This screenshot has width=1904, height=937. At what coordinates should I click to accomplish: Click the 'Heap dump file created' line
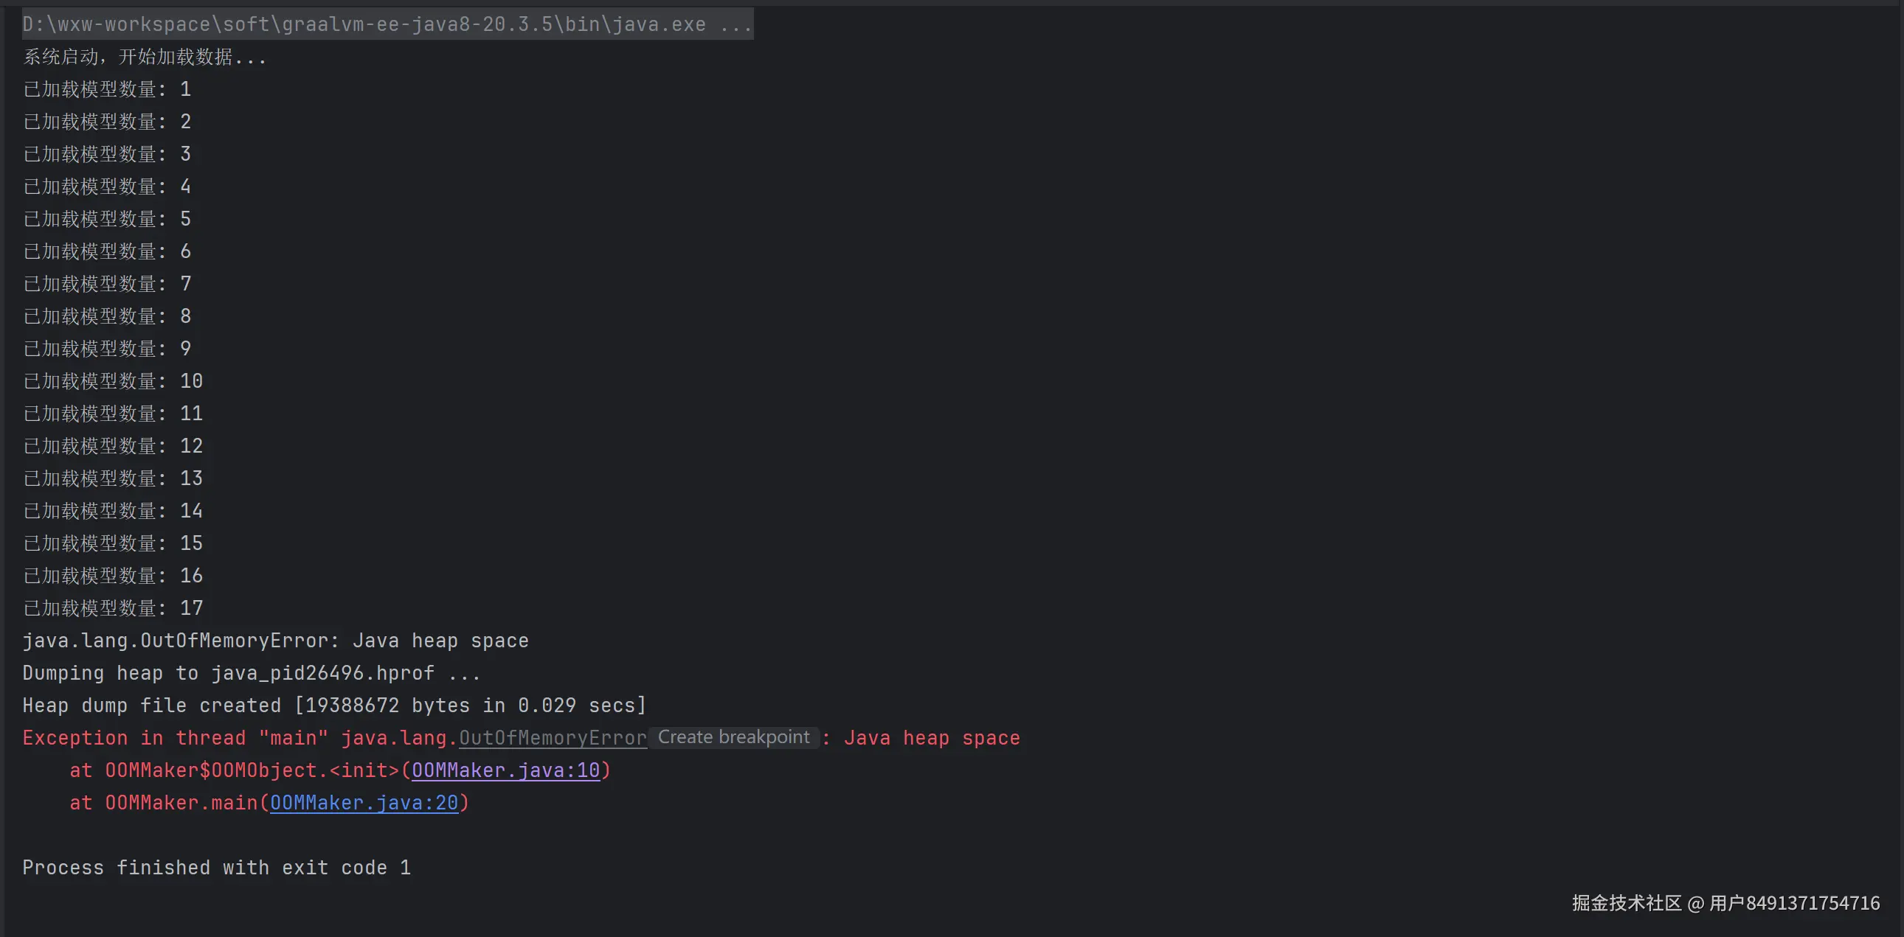pyautogui.click(x=334, y=706)
